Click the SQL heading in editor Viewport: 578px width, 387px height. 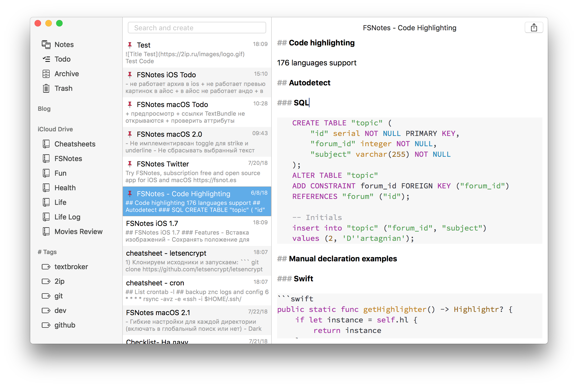[x=301, y=103]
